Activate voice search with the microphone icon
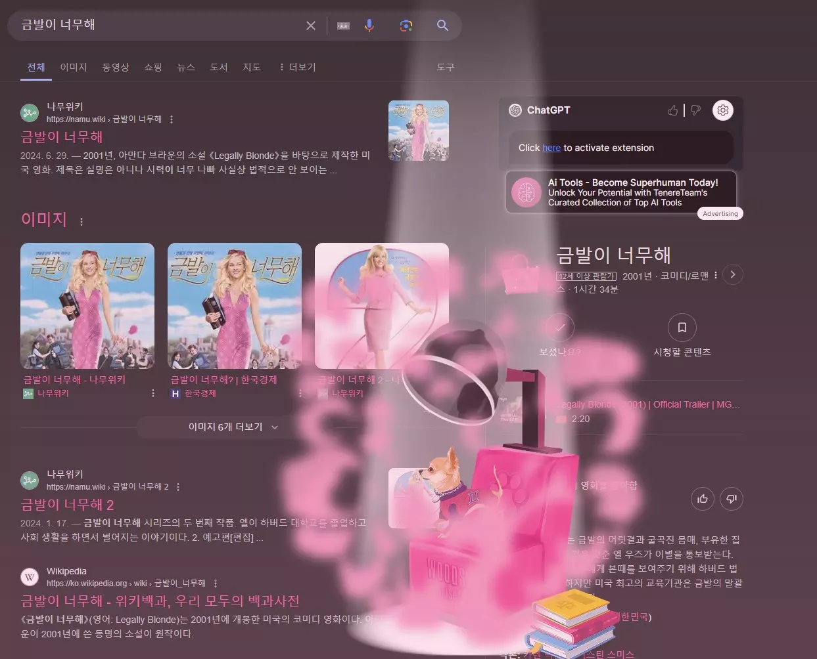 tap(369, 25)
